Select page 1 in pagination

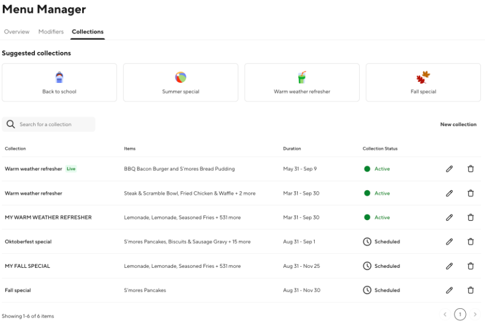460,315
